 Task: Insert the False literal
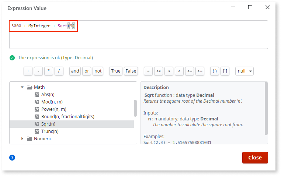tap(131, 71)
